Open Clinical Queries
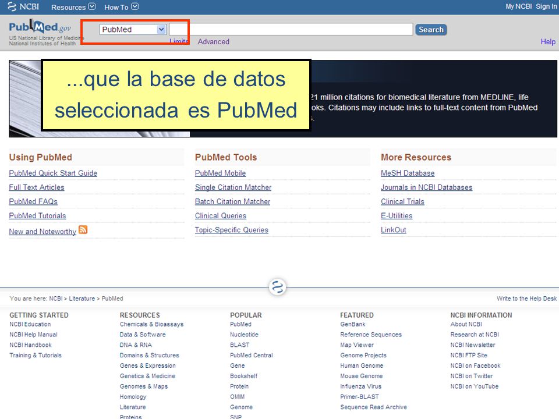 (221, 216)
